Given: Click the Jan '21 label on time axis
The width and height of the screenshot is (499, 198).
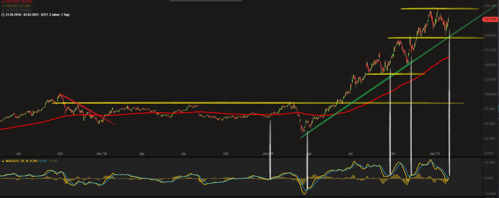Looking at the screenshot, I should pos(435,154).
